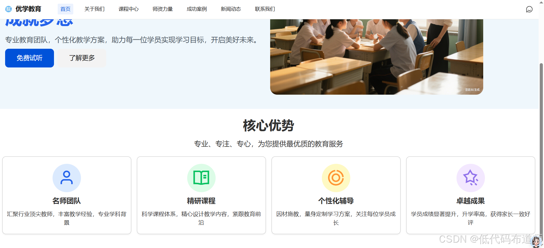
Task: Open 新闻动态 navigation item
Action: (x=231, y=9)
